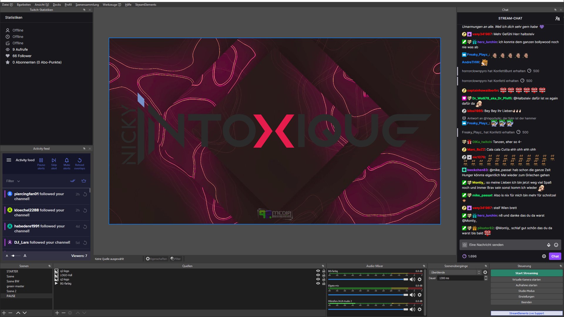The width and height of the screenshot is (564, 317).
Task: Pop out the Audio-Mixer dock
Action: coord(424,266)
